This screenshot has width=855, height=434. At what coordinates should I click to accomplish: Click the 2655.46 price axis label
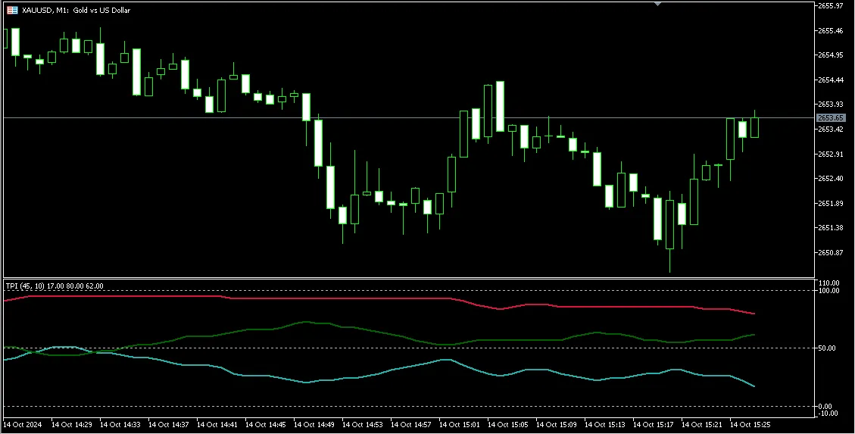(831, 30)
